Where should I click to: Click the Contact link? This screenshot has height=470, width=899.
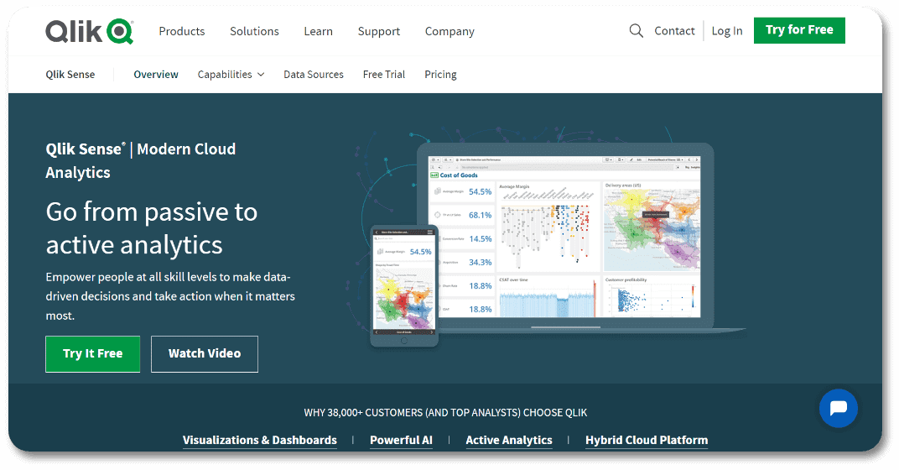[x=674, y=31]
